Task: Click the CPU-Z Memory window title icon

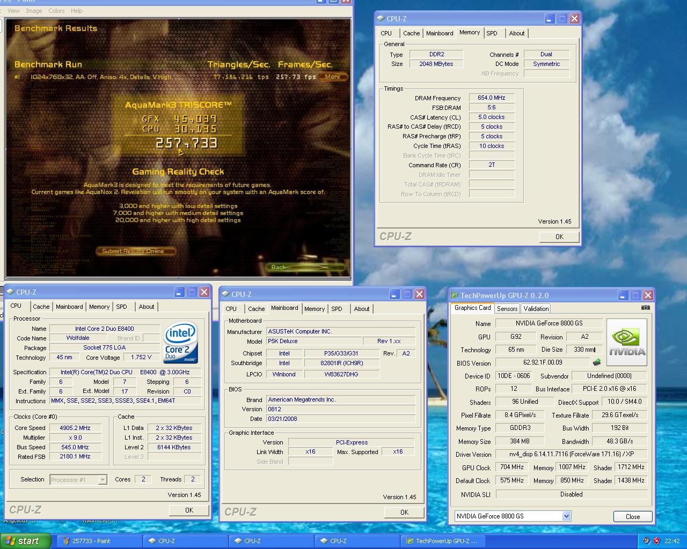Action: (381, 19)
